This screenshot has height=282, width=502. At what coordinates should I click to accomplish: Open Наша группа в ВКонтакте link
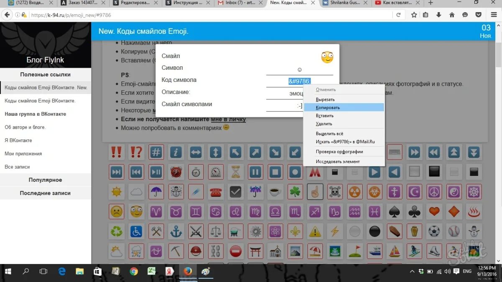(x=35, y=114)
